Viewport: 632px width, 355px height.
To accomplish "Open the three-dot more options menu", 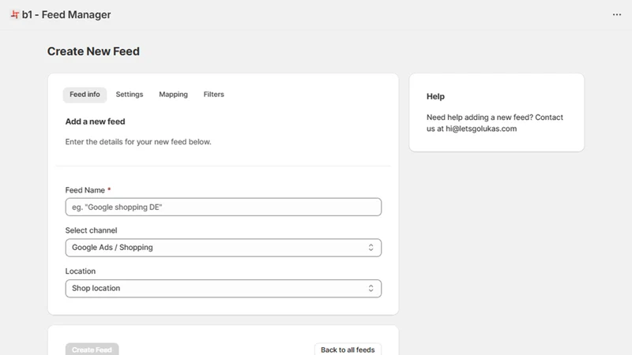I will [x=617, y=14].
